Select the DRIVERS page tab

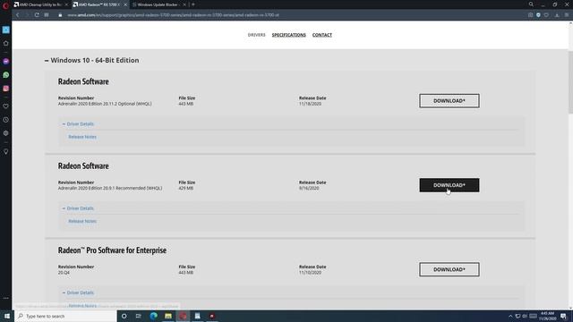pyautogui.click(x=257, y=35)
